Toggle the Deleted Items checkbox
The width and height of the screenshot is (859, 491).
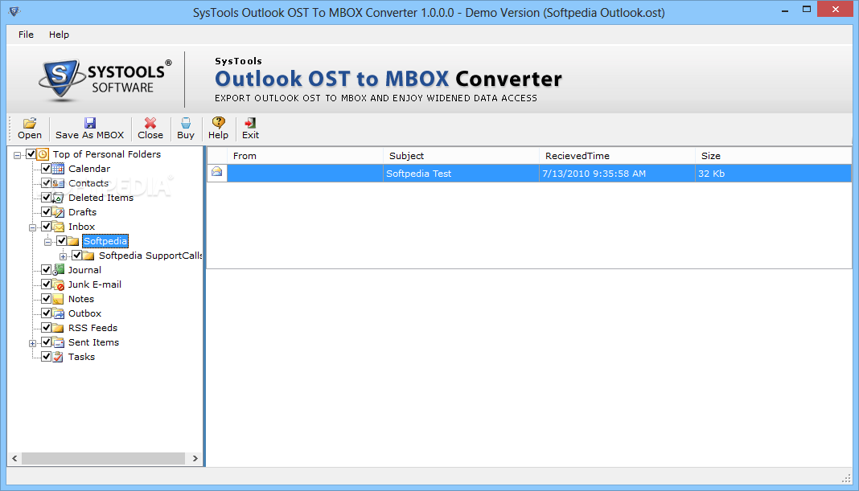pyautogui.click(x=46, y=197)
